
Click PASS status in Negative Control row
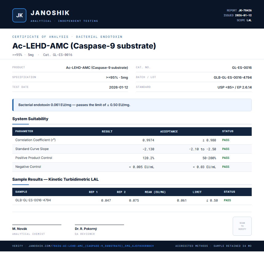click(x=226, y=167)
